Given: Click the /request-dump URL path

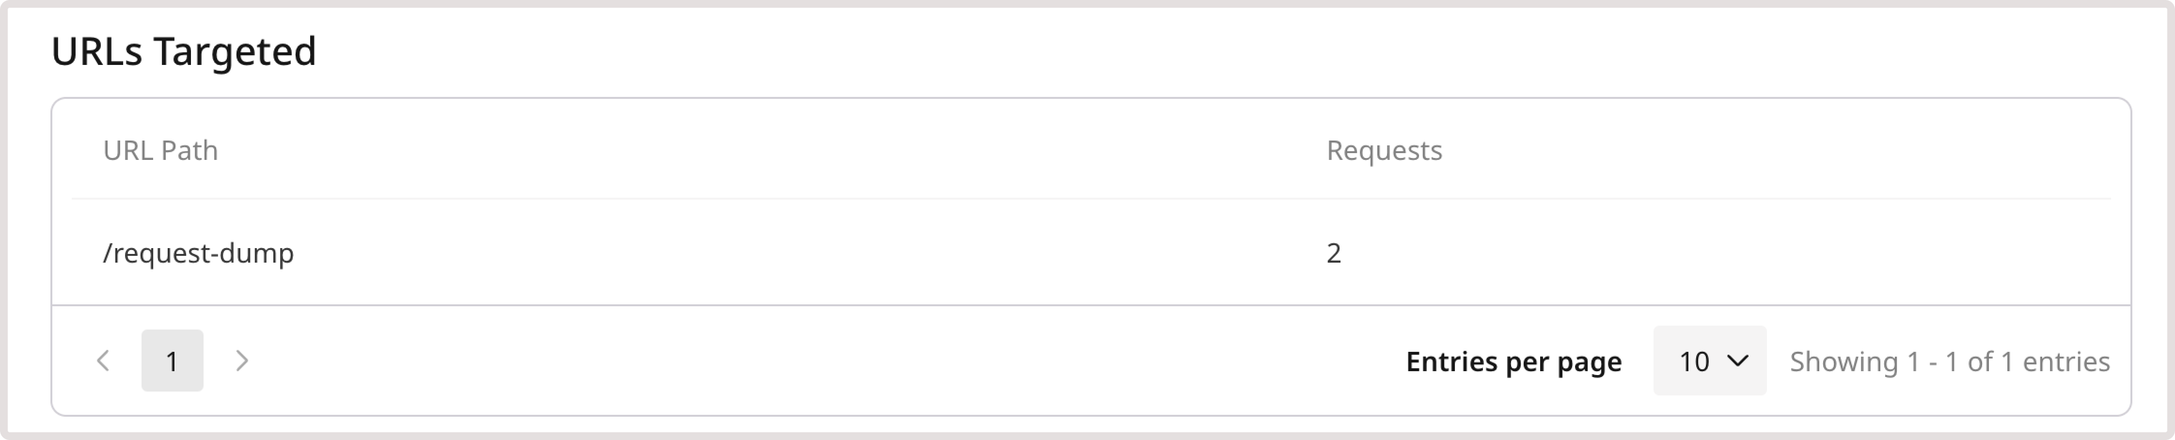Looking at the screenshot, I should pos(198,251).
